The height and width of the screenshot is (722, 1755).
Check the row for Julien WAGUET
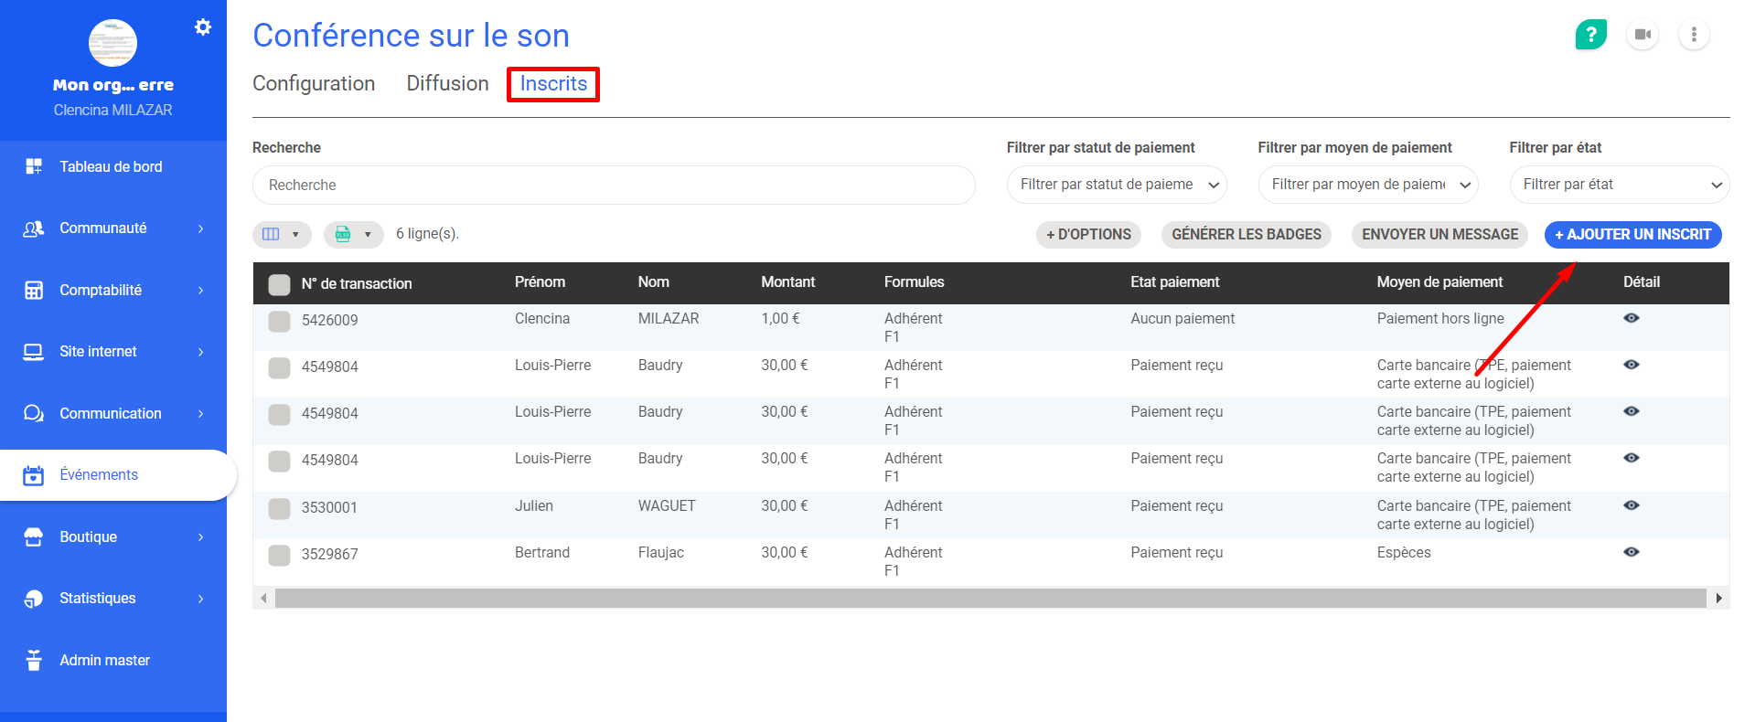pos(279,508)
